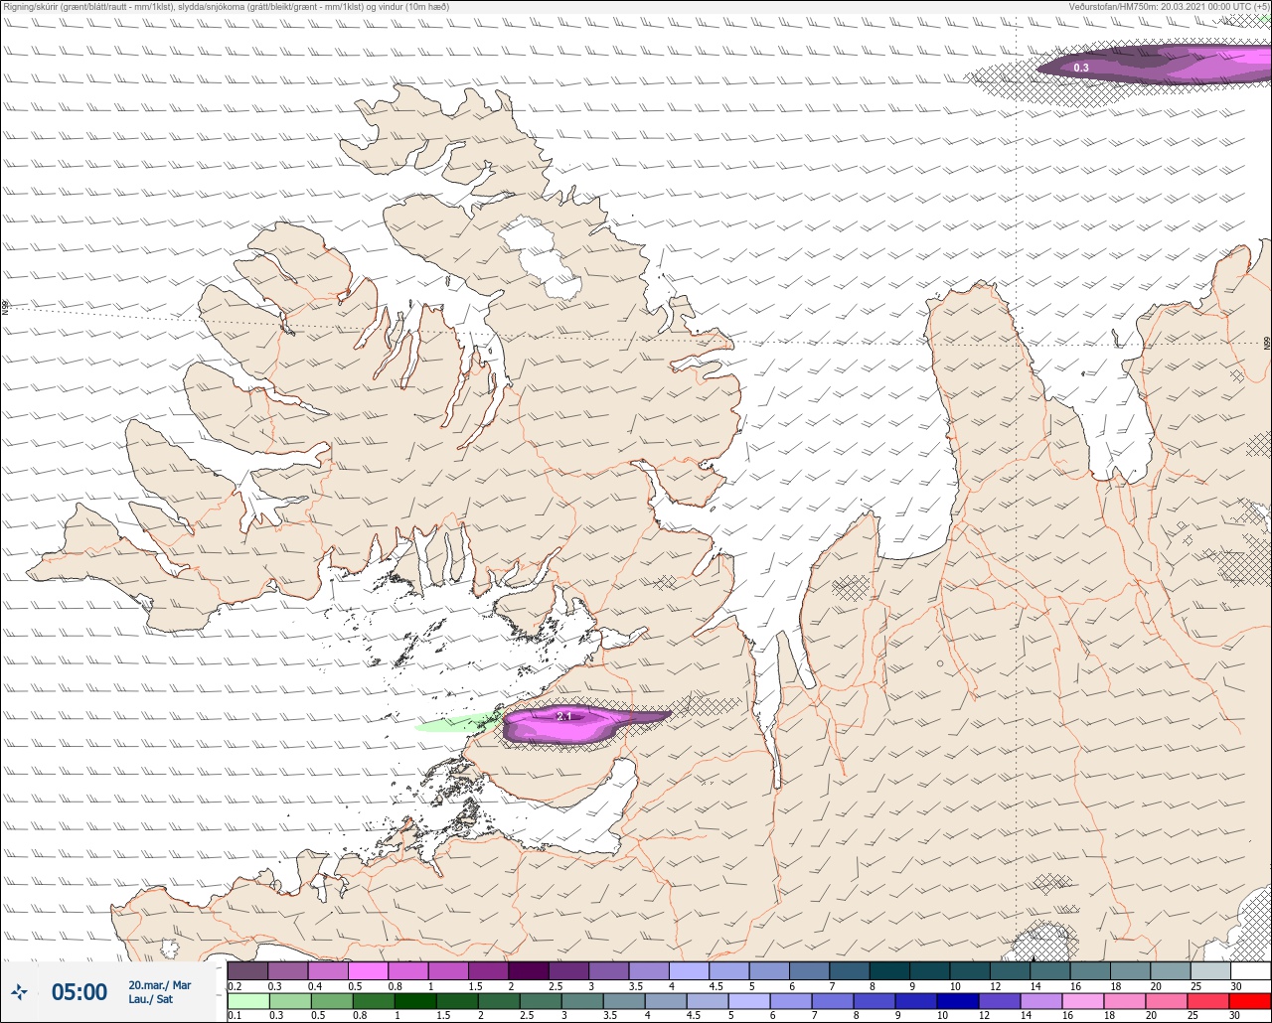Select the green 0.8 swatch in rain legend
This screenshot has height=1023, width=1272.
tap(374, 1000)
